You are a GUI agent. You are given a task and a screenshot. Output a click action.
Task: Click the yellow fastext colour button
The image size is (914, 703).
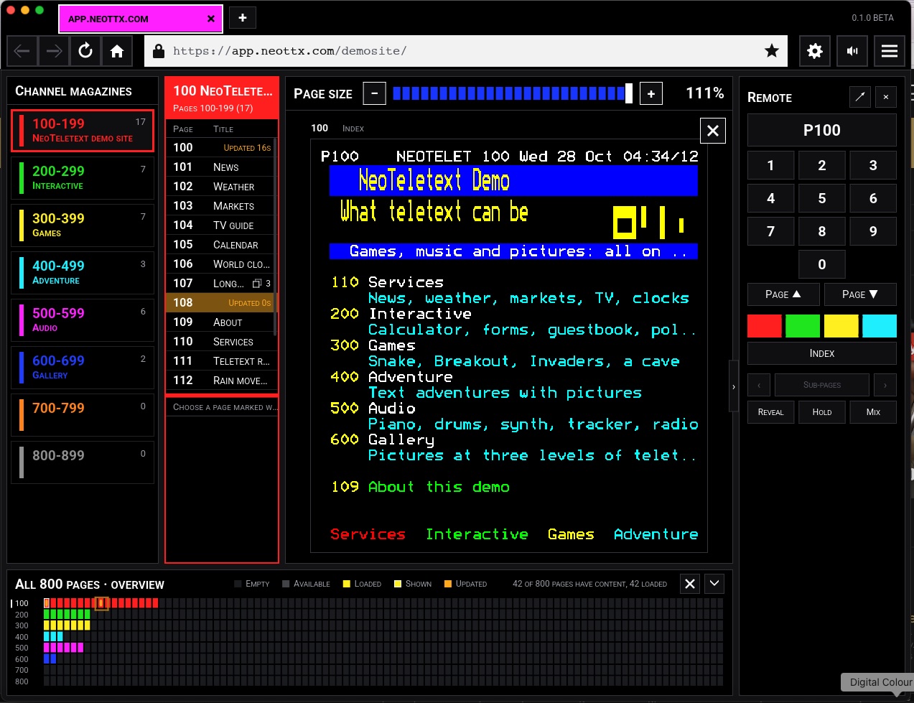(x=841, y=326)
